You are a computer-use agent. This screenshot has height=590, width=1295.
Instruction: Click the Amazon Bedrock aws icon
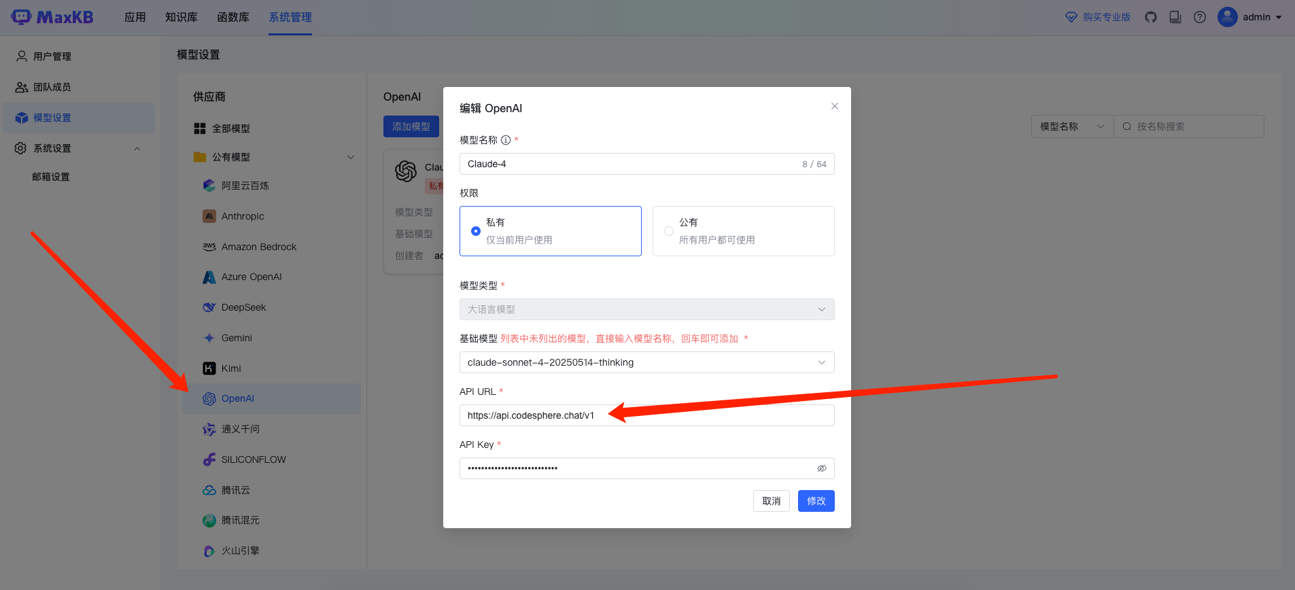coord(209,247)
